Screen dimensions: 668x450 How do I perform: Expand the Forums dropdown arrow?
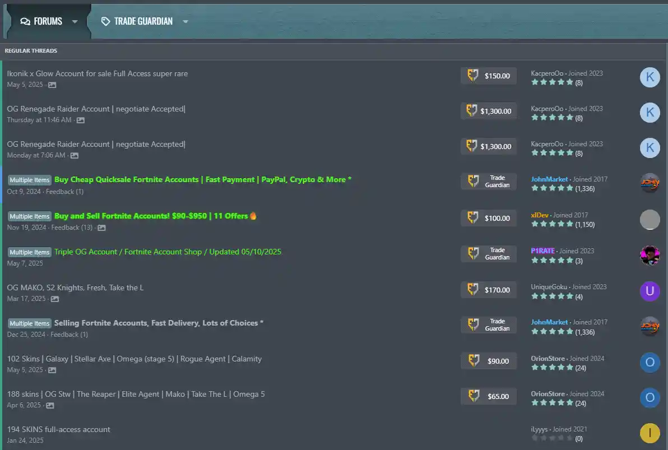tap(75, 22)
